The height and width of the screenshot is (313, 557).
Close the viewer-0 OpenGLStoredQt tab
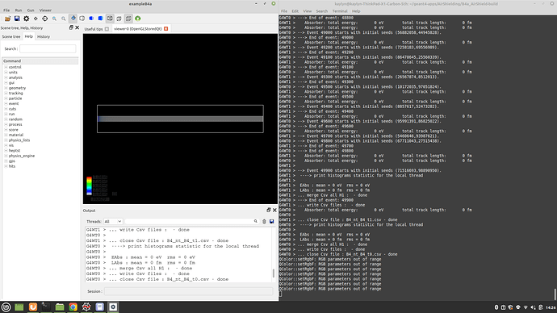166,29
